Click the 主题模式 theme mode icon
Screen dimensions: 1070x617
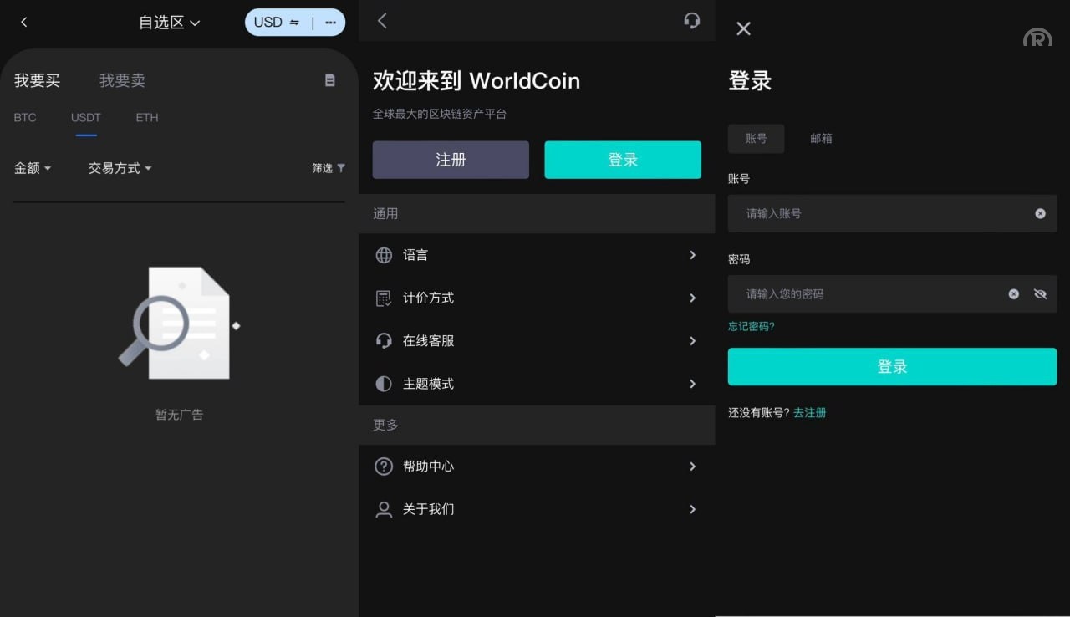[384, 383]
